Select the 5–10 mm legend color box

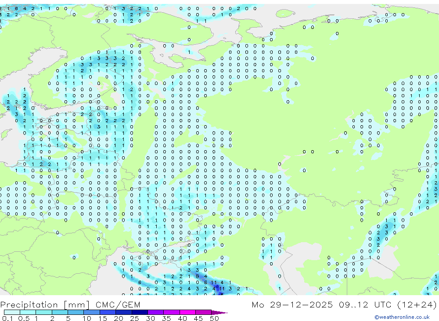pos(76,312)
